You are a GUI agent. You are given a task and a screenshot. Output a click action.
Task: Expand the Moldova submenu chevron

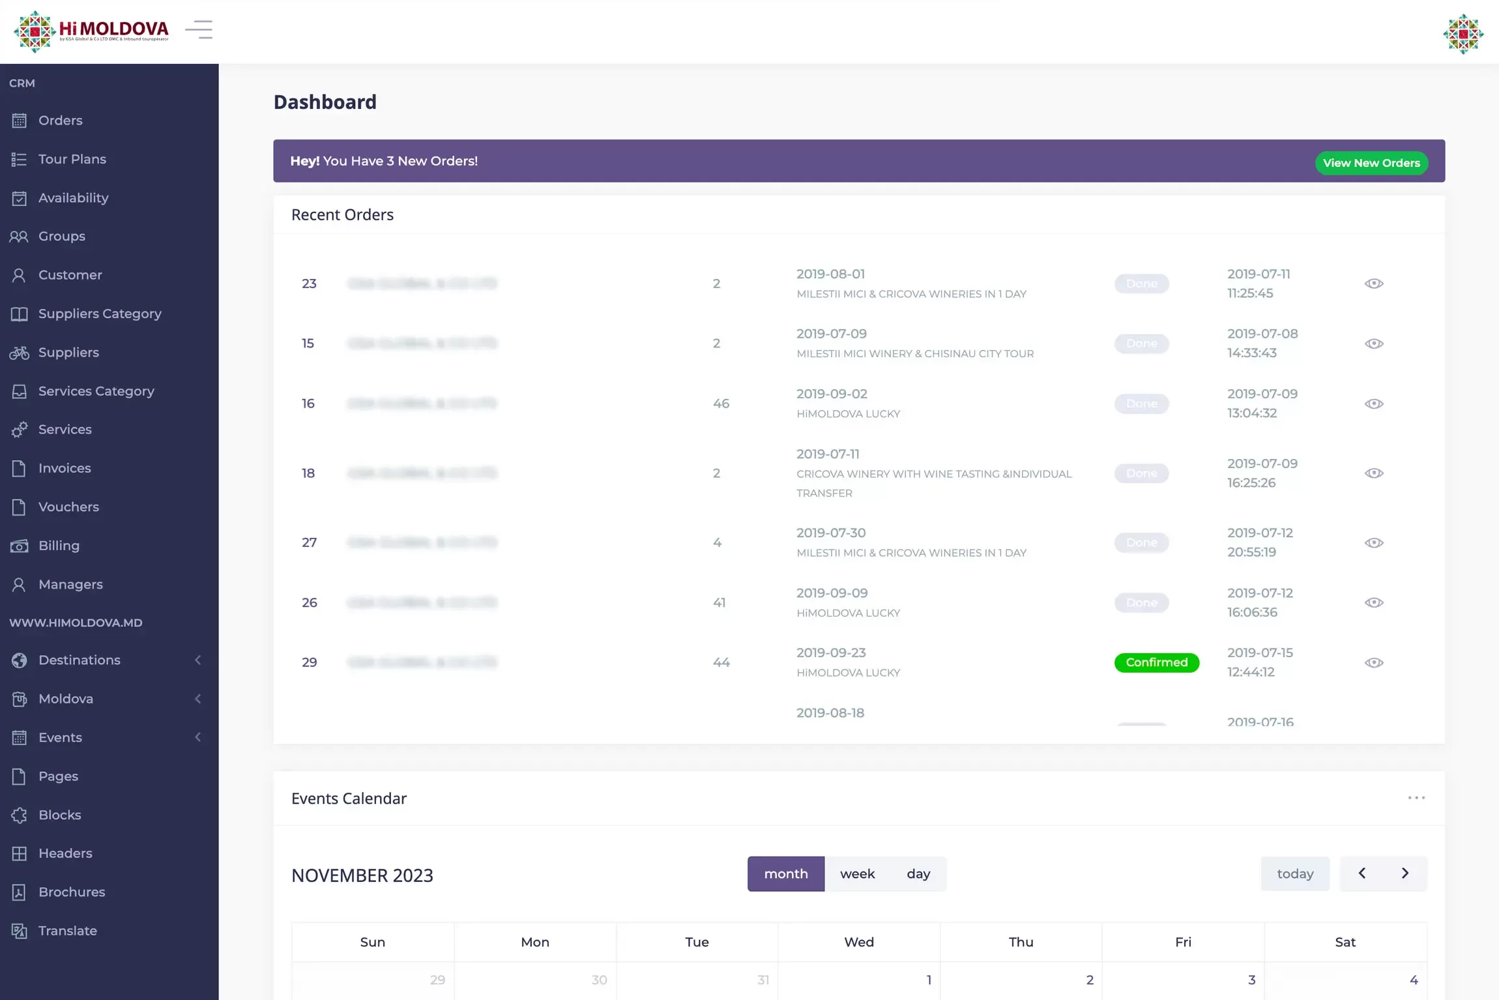[x=198, y=699]
